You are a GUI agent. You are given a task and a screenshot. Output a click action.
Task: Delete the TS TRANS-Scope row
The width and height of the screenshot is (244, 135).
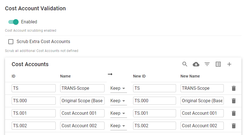tap(233, 88)
